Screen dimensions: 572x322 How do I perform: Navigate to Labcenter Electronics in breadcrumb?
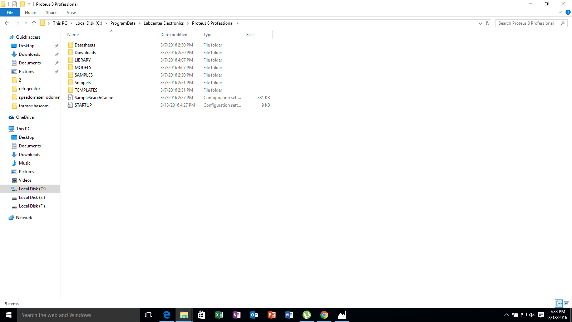tap(163, 23)
